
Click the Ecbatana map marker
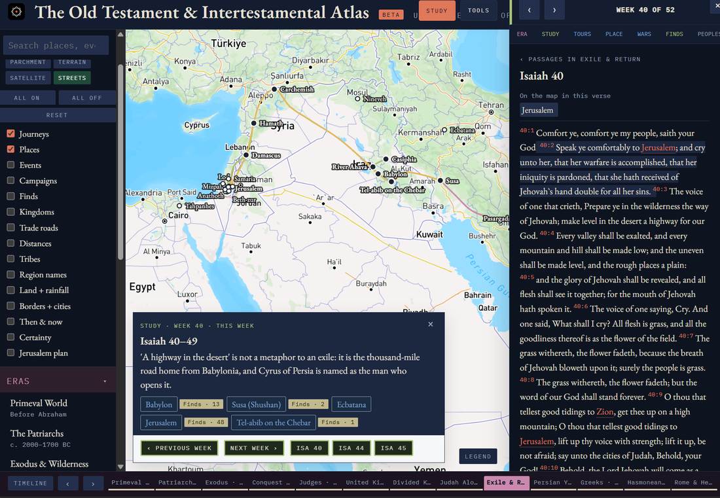click(444, 130)
